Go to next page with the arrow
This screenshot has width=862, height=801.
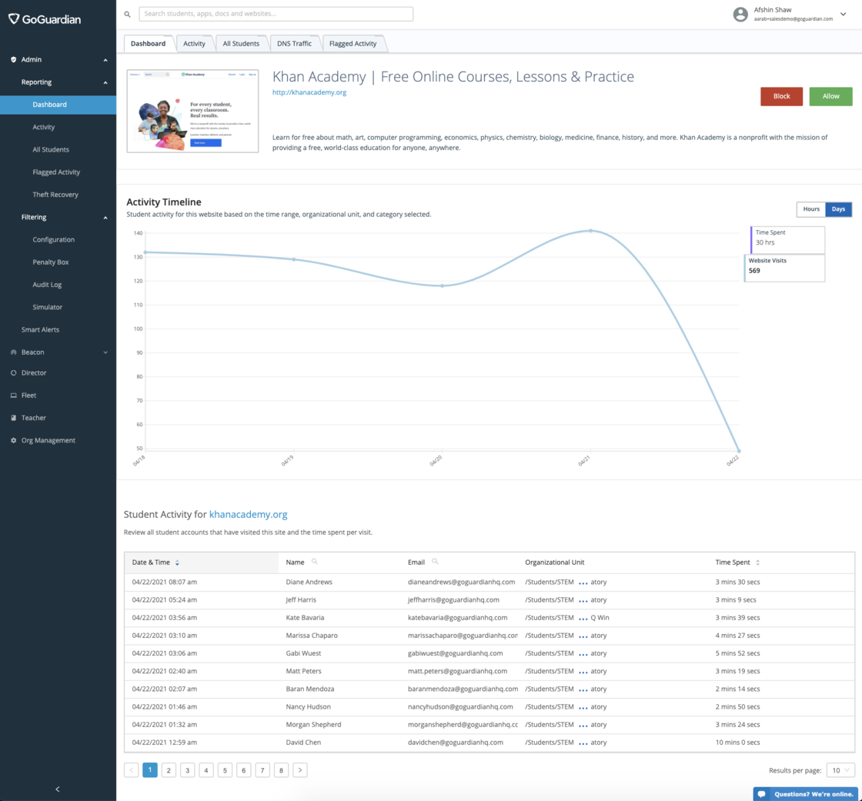point(300,770)
